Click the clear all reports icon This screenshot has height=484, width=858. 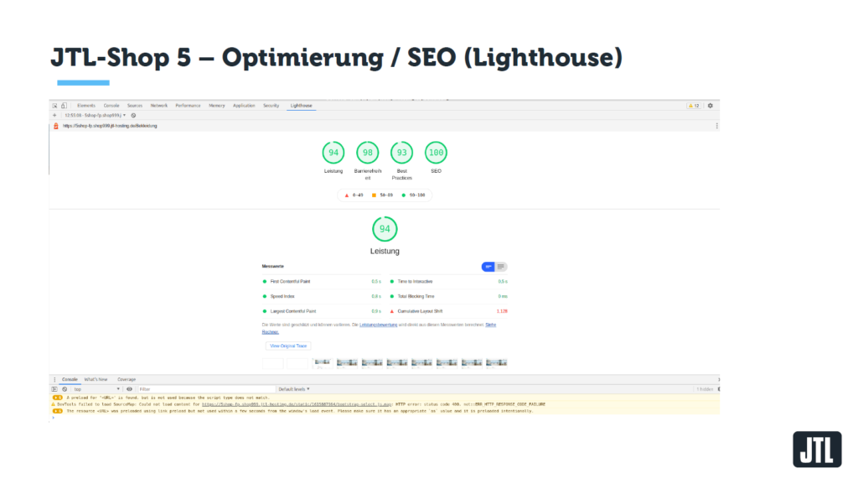coord(133,115)
